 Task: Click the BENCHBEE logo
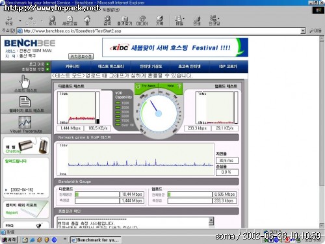click(x=30, y=43)
